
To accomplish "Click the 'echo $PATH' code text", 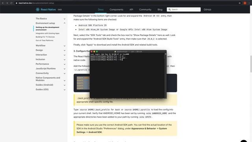I will (x=145, y=117).
